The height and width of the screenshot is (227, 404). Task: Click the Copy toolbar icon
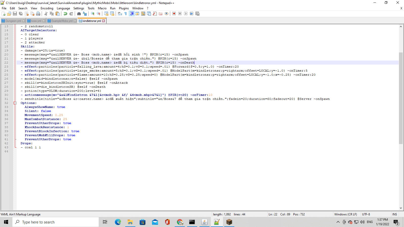[x=52, y=14]
